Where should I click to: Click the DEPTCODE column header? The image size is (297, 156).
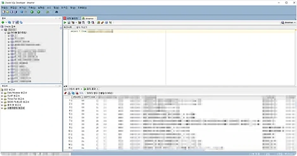pos(89,97)
